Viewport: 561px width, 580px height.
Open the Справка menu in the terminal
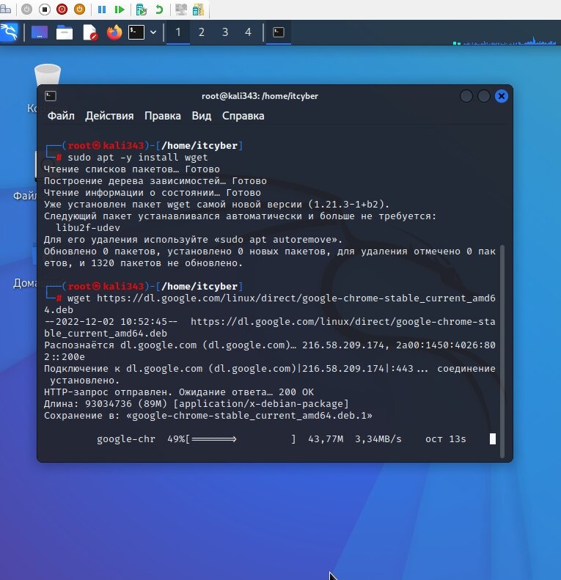pos(243,116)
